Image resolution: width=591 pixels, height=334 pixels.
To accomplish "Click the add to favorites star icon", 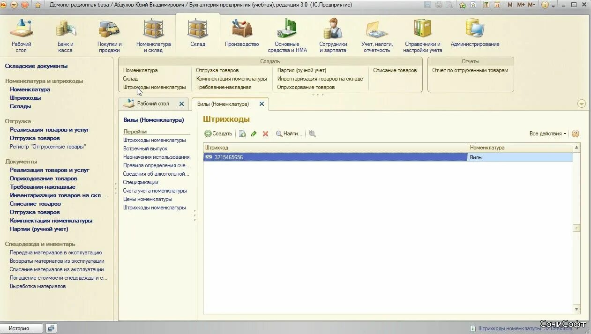I will (x=38, y=5).
